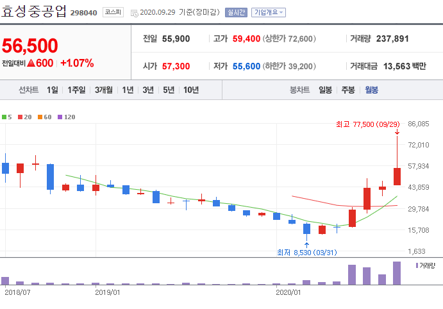Switch to the 일봉 candle chart

click(325, 90)
